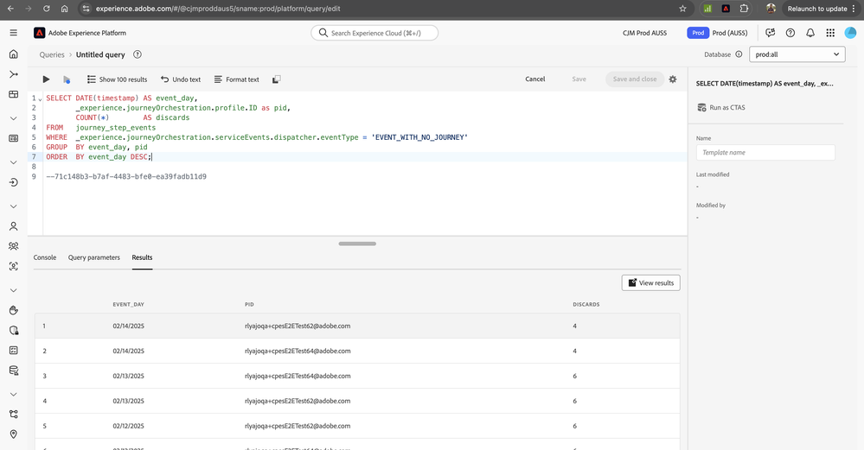Click the editor panel resize handle
The image size is (864, 450).
pyautogui.click(x=357, y=244)
